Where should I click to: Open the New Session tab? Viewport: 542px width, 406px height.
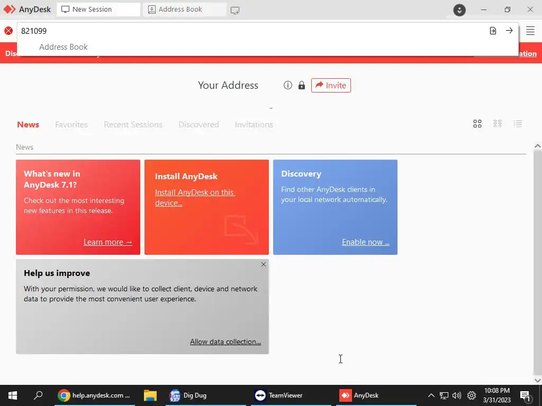98,10
